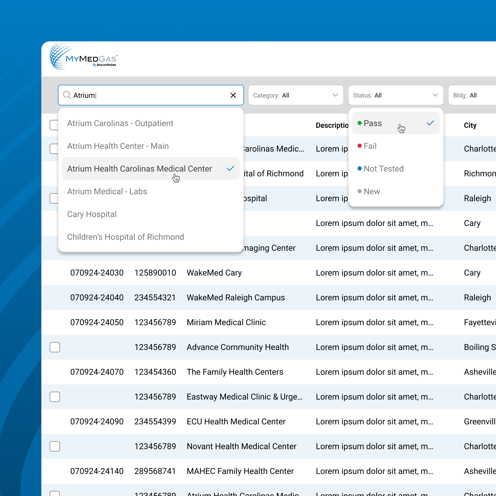
Task: Click ID 070924-24070
Action: tap(97, 372)
